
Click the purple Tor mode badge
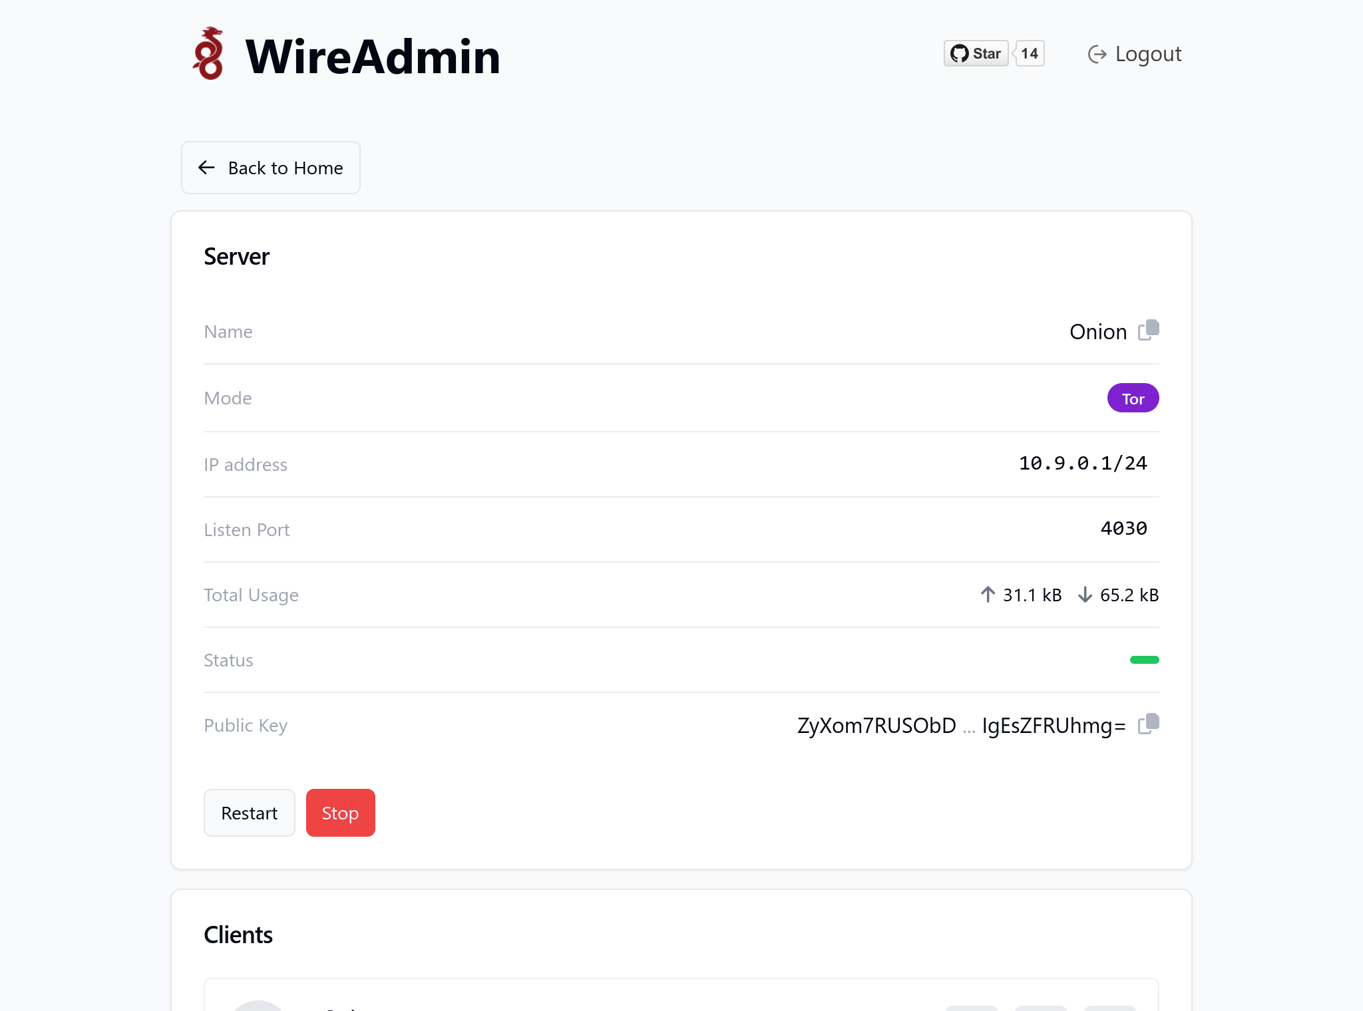click(x=1133, y=398)
